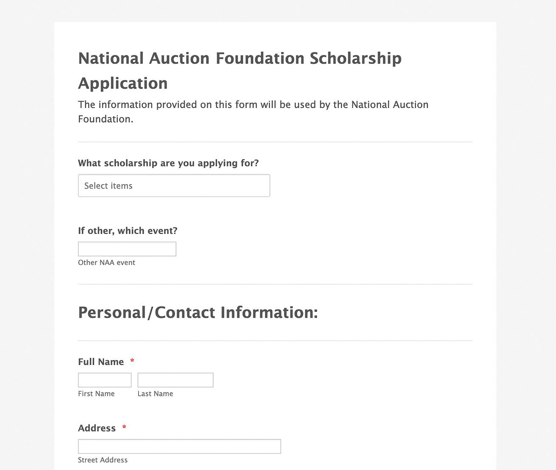Open the scholarship 'Select items' dropdown

174,185
